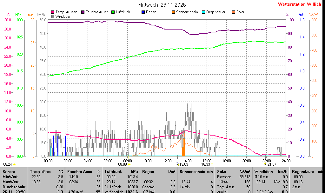Click the orange sunshine bar near 14:00
This screenshot has width=325, height=193.
click(x=183, y=149)
